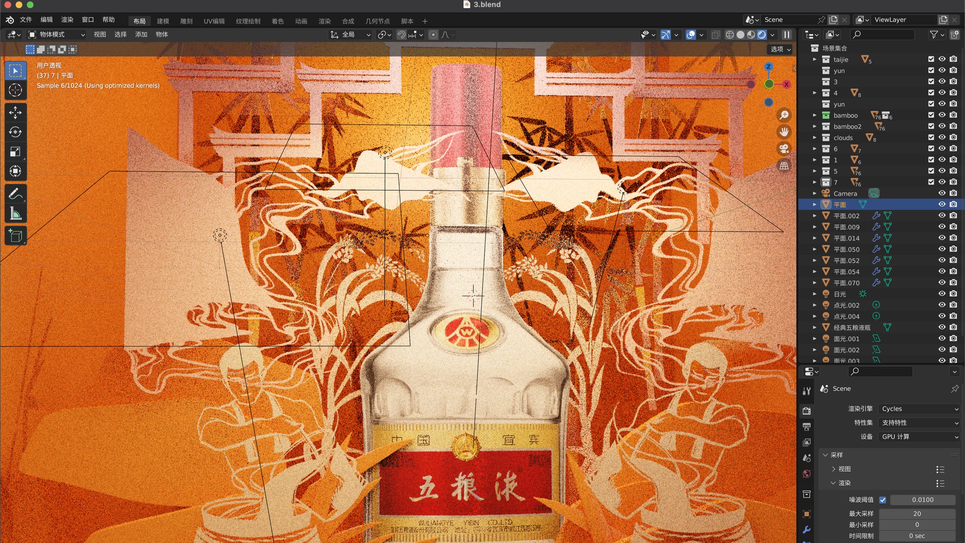The height and width of the screenshot is (543, 965).
Task: Switch to wireframe viewport shading
Action: [x=730, y=35]
